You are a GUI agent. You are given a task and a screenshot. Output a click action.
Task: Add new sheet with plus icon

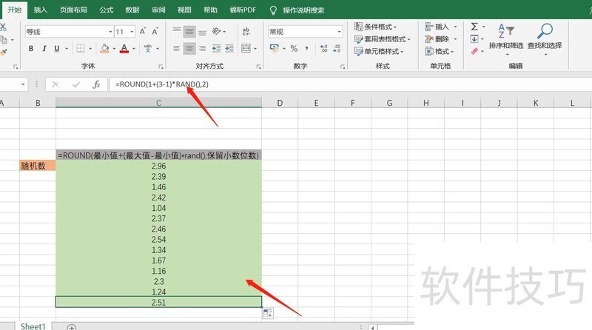(x=71, y=327)
